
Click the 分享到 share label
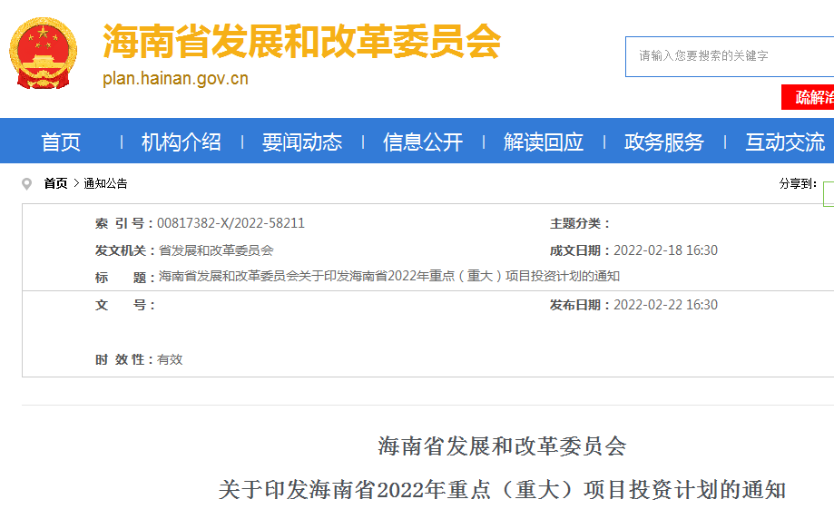798,183
